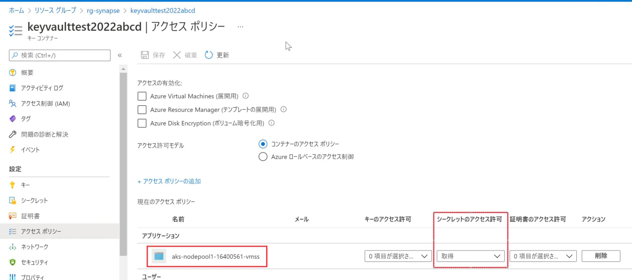
Task: Open the キーのアクセス許可 dropdown
Action: pyautogui.click(x=398, y=256)
